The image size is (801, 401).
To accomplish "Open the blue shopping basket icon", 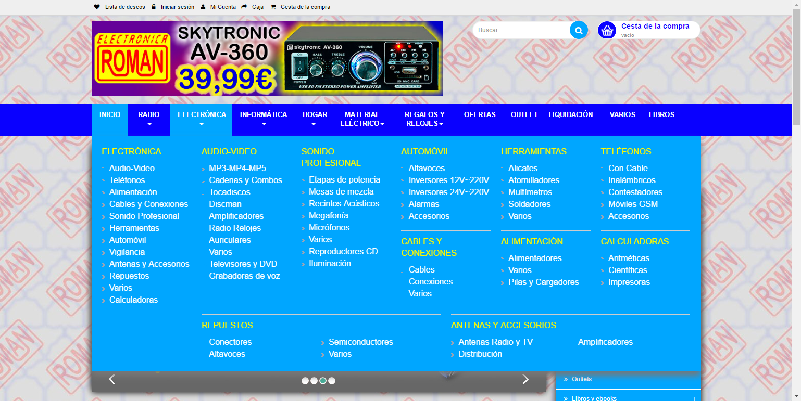I will [607, 30].
